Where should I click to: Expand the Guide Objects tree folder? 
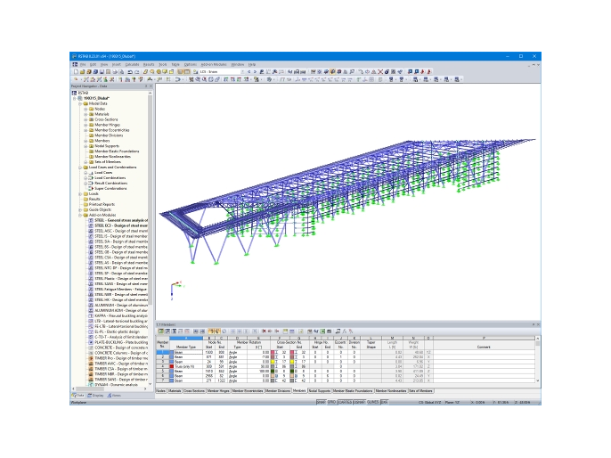point(80,209)
